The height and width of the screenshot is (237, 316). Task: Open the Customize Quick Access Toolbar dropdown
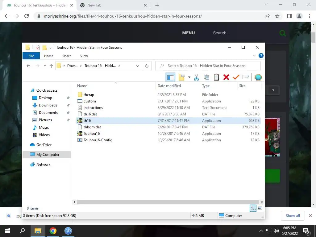(50, 48)
